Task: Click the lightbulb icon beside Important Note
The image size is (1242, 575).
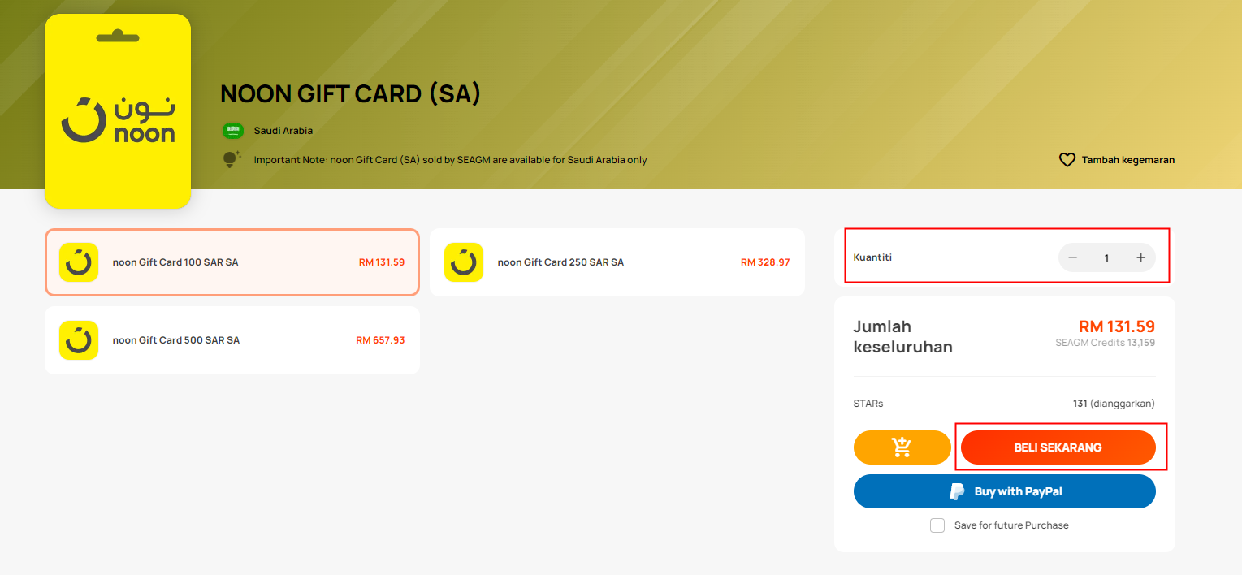Action: click(x=232, y=159)
